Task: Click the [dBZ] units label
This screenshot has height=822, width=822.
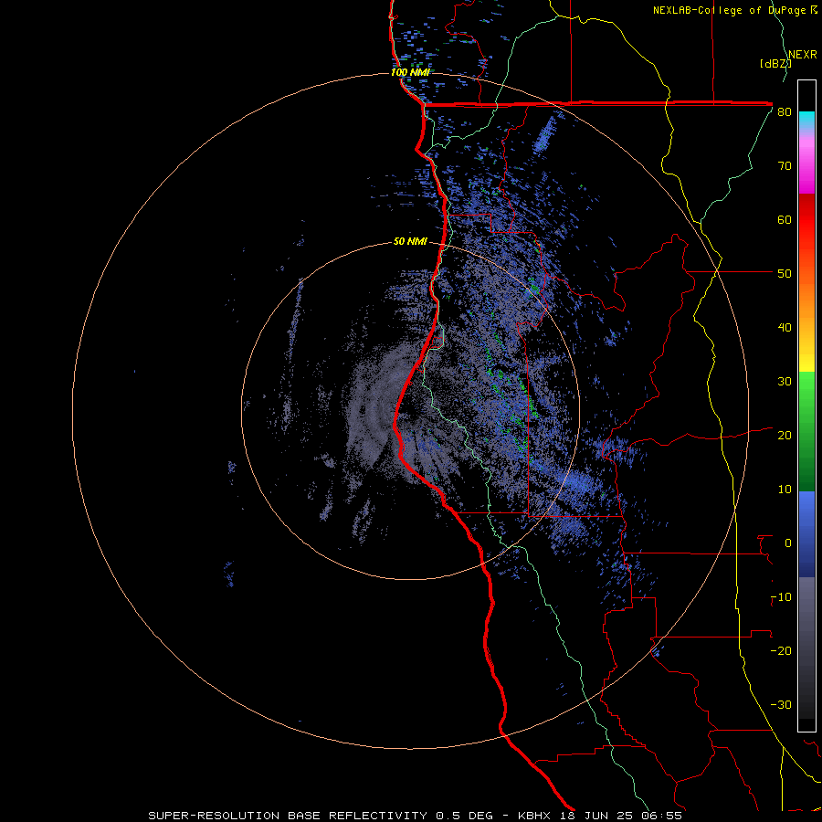Action: pos(775,64)
